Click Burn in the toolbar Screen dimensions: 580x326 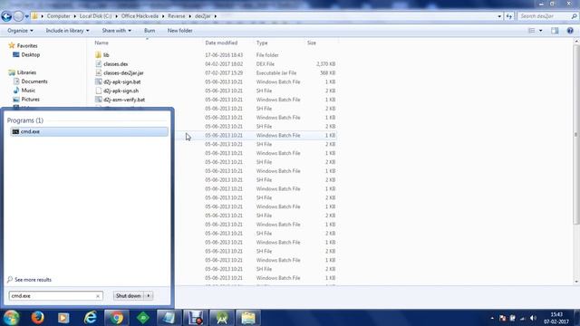pos(150,31)
